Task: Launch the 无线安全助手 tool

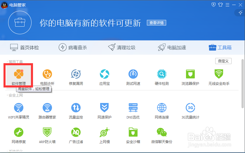Action: 219,77
